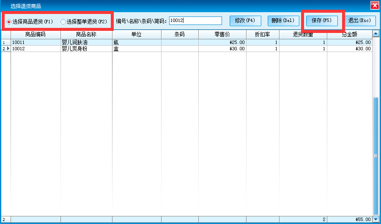381x224 pixels.
Task: Select the row for product 10011
Action: pyautogui.click(x=36, y=42)
